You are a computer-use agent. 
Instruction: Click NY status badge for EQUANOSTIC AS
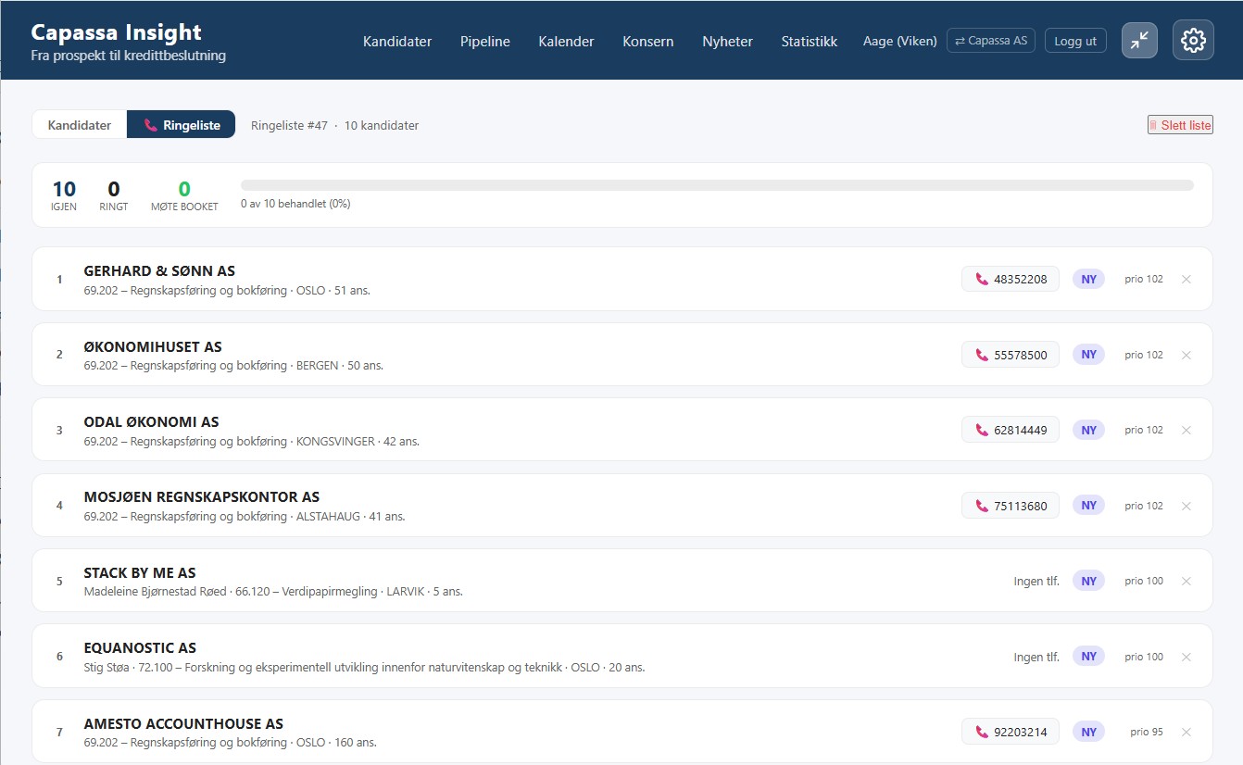1088,657
